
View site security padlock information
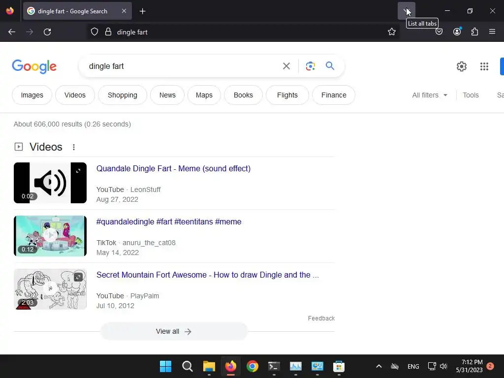pos(108,32)
